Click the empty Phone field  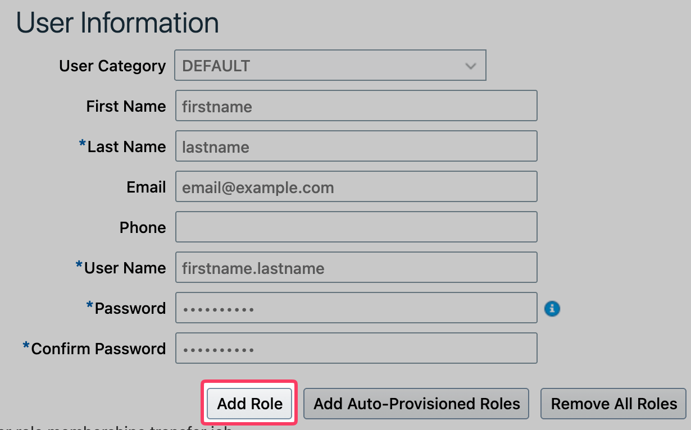tap(356, 227)
